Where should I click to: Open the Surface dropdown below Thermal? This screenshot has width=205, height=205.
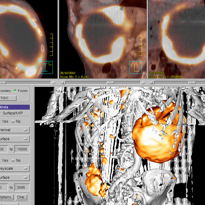pyautogui.click(x=15, y=139)
